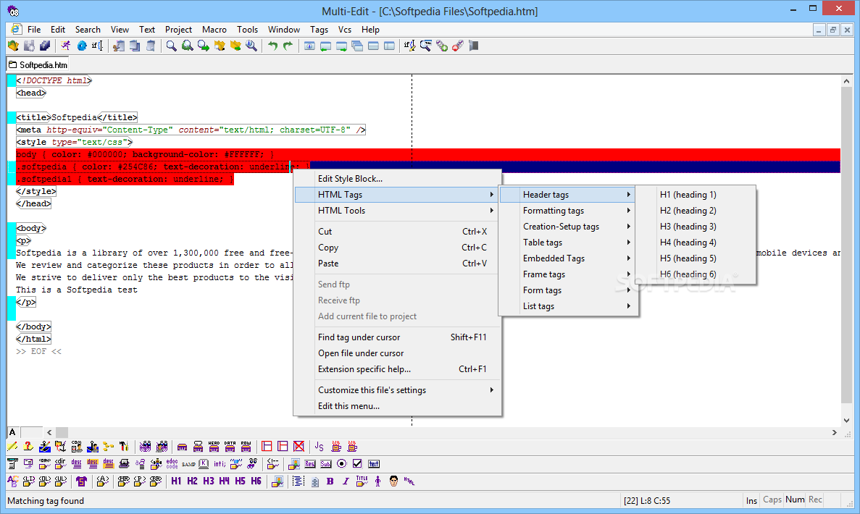Click the Undo arrow icon
The height and width of the screenshot is (514, 860).
(272, 46)
